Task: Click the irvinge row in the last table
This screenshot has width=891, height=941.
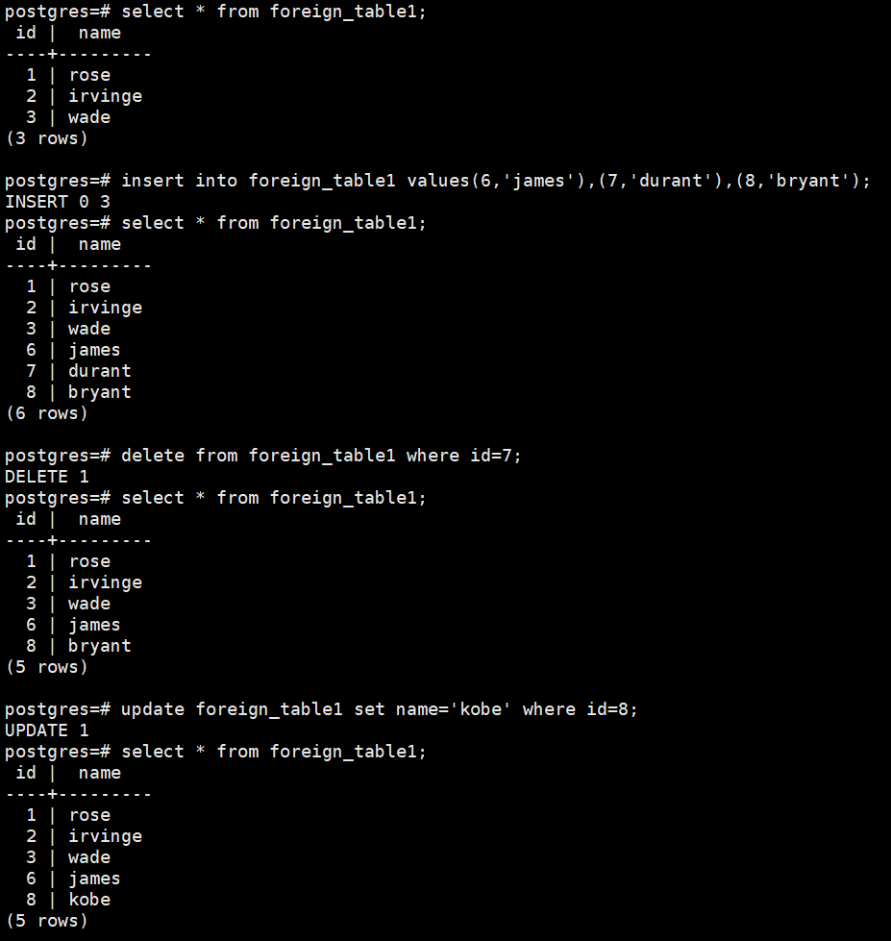Action: pos(84,836)
